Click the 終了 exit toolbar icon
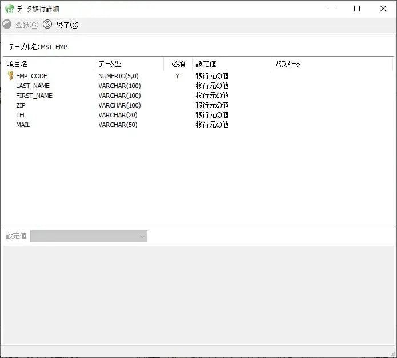The image size is (397, 358). pyautogui.click(x=48, y=25)
